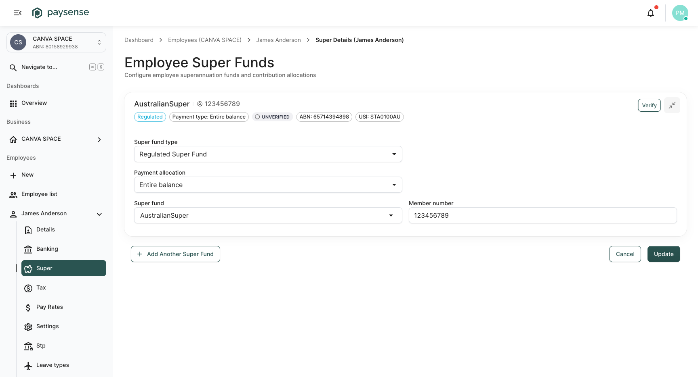Click the AustralianSuper card title
Image resolution: width=698 pixels, height=377 pixels.
pyautogui.click(x=162, y=104)
